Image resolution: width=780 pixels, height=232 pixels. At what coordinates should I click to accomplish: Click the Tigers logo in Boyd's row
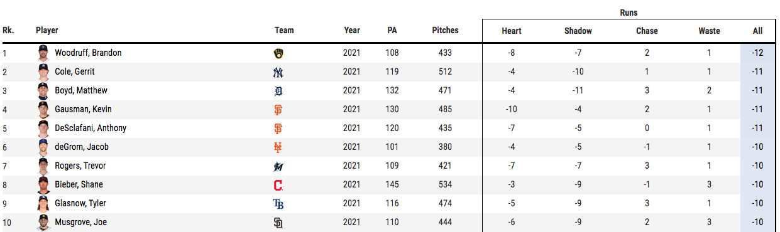click(278, 91)
